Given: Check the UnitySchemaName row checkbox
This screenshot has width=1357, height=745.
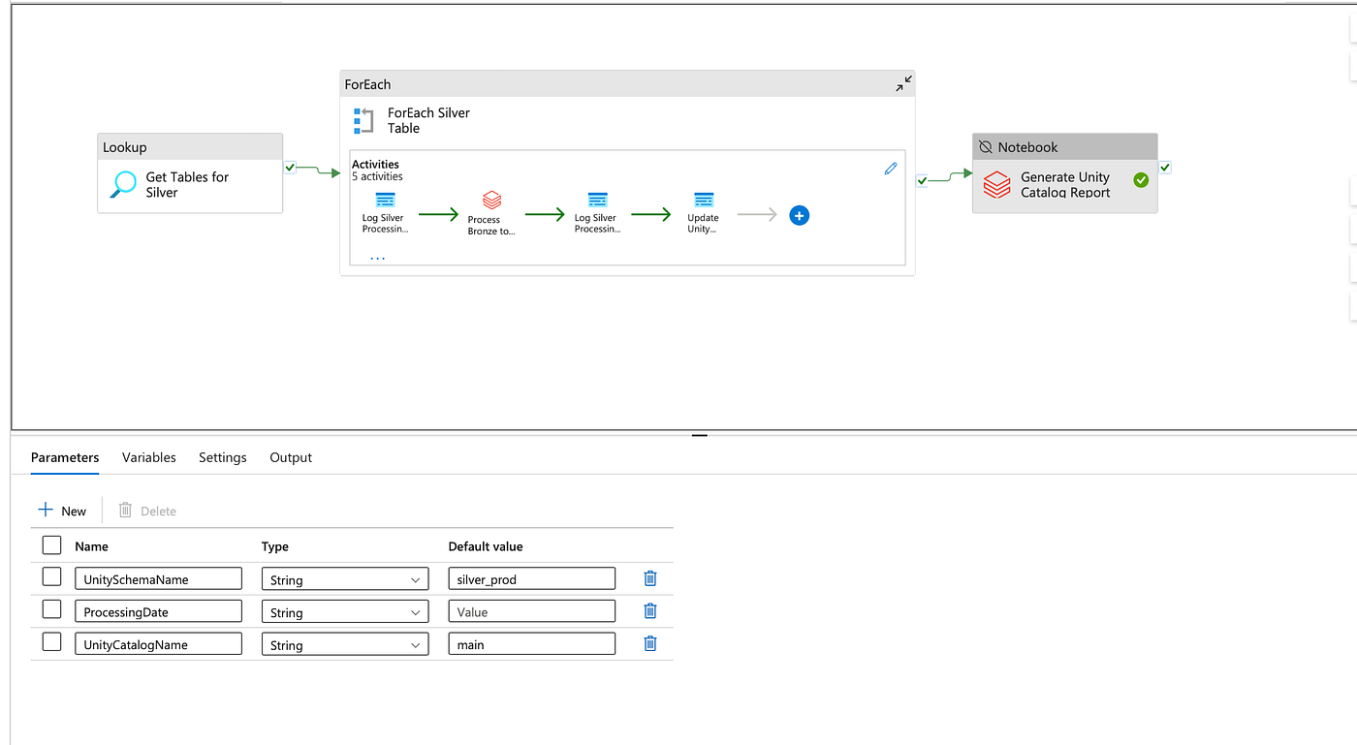Looking at the screenshot, I should point(51,576).
